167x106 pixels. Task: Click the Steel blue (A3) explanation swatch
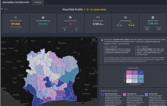[146, 95]
